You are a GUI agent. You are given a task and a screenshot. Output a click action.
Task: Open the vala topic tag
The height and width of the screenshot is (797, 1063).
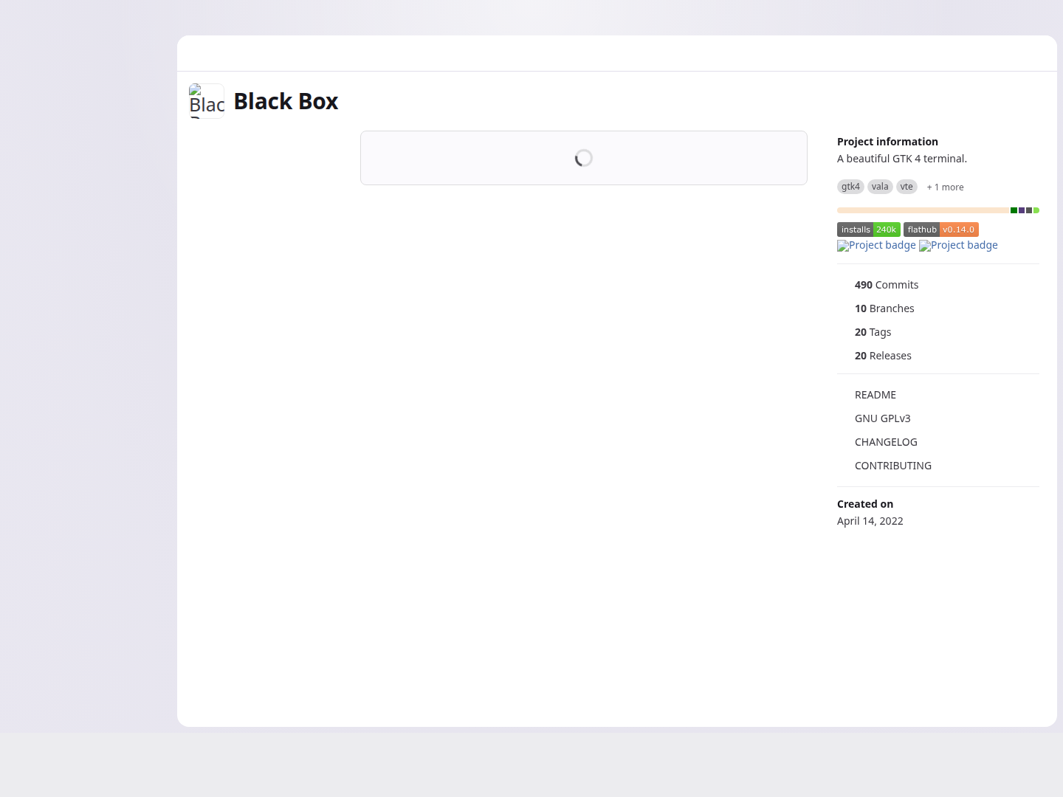point(880,187)
